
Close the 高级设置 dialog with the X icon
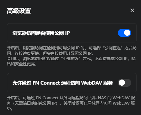click(132, 10)
